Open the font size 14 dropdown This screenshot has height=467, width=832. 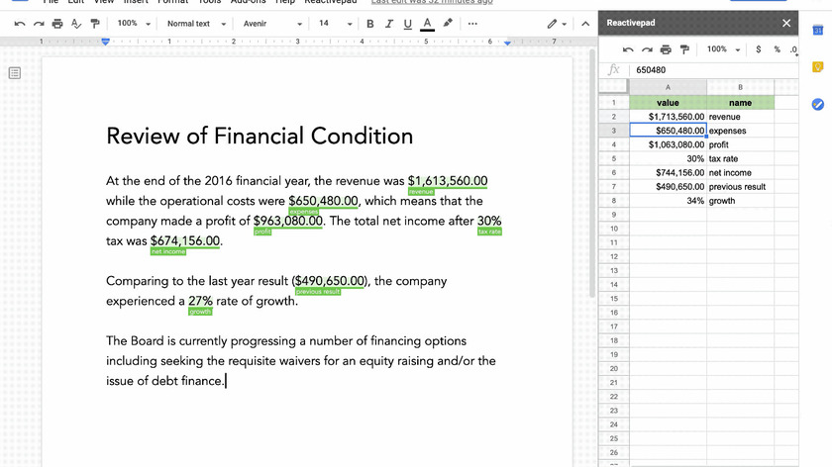point(335,24)
